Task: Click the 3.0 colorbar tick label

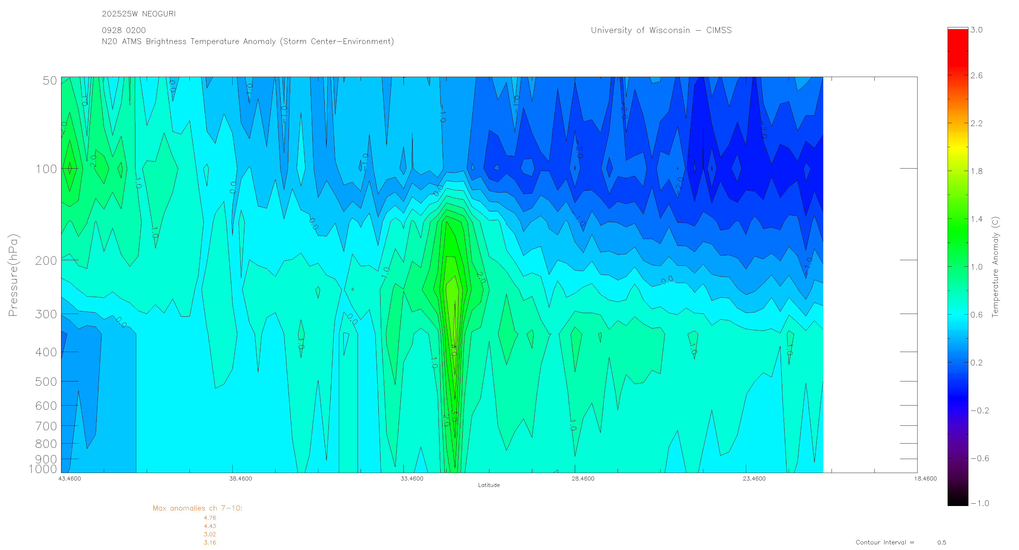Action: (976, 30)
